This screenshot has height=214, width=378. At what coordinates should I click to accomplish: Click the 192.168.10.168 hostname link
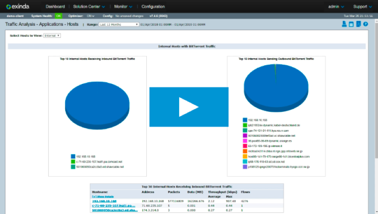pos(105,201)
